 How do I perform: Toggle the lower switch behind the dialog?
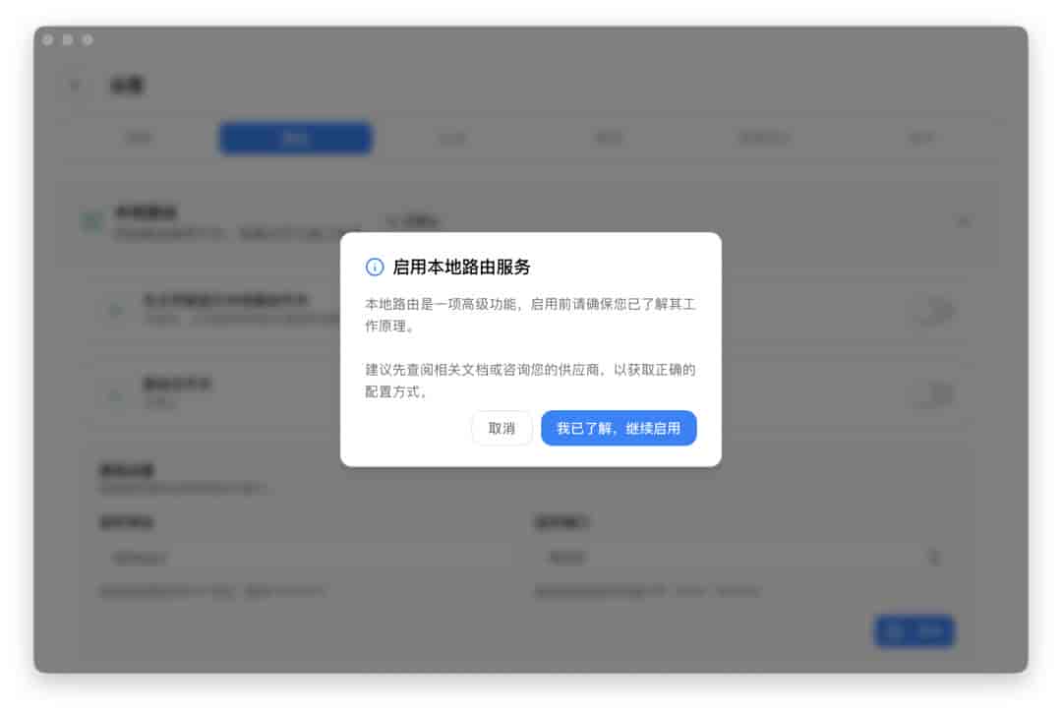point(935,393)
